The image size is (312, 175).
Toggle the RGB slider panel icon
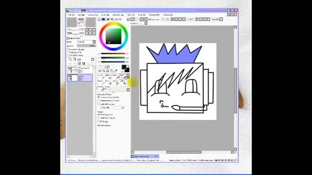[103, 19]
